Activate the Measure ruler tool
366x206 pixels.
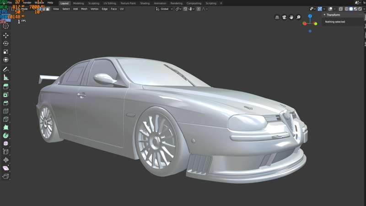6,77
